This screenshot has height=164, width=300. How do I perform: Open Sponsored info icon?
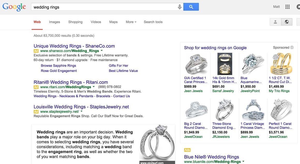(x=292, y=47)
